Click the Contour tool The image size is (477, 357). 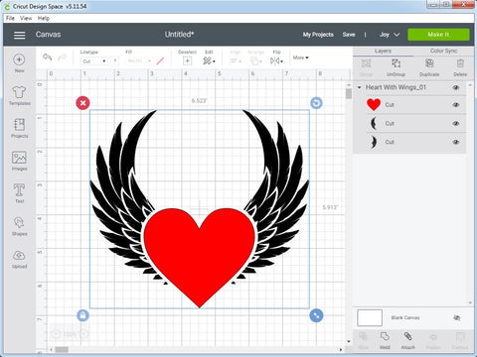tap(460, 340)
